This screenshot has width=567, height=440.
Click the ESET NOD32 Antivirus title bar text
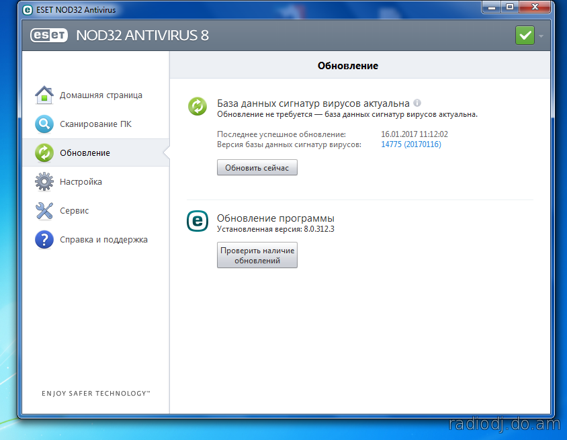pyautogui.click(x=76, y=10)
